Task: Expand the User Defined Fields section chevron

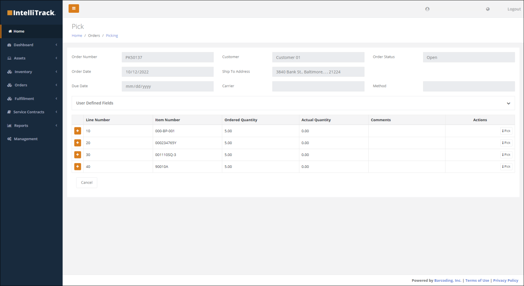Action: coord(508,103)
